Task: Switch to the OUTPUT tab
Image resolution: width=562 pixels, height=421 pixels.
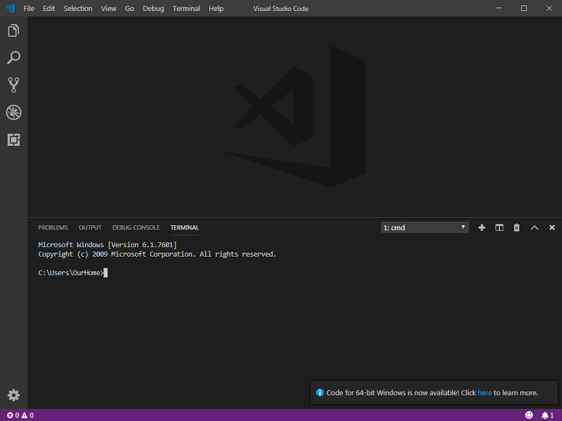Action: pyautogui.click(x=90, y=228)
